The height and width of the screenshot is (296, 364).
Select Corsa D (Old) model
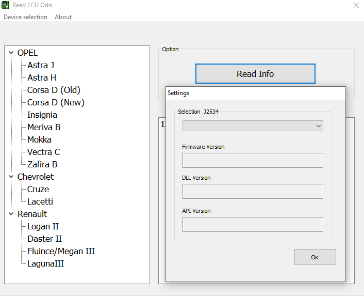click(54, 90)
